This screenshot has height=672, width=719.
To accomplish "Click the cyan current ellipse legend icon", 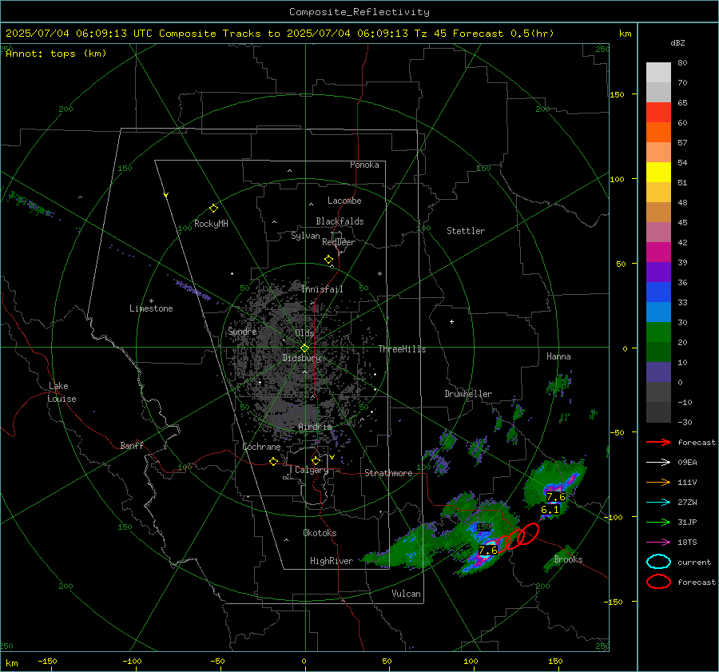I will point(658,562).
